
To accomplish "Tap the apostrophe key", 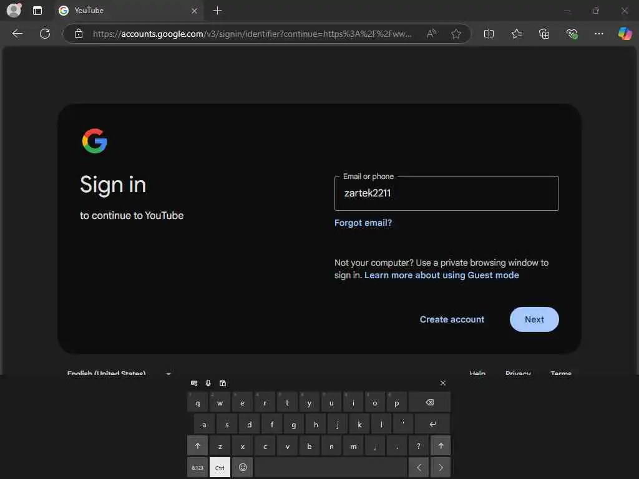I will 403,424.
